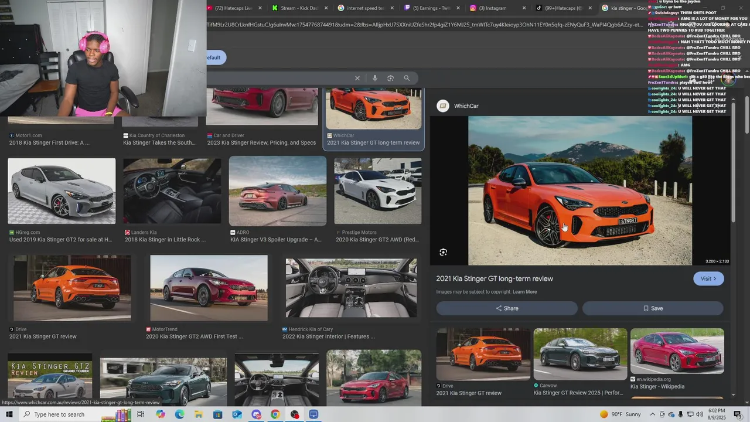Select the white Prestige Motors Stinger thumbnail
Image resolution: width=750 pixels, height=422 pixels.
pyautogui.click(x=377, y=190)
